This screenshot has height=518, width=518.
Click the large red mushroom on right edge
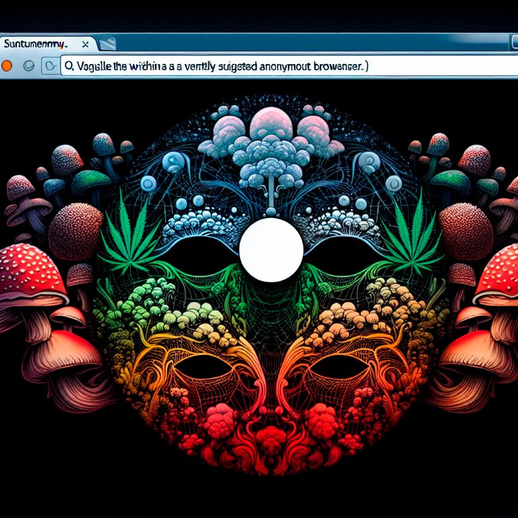click(498, 273)
